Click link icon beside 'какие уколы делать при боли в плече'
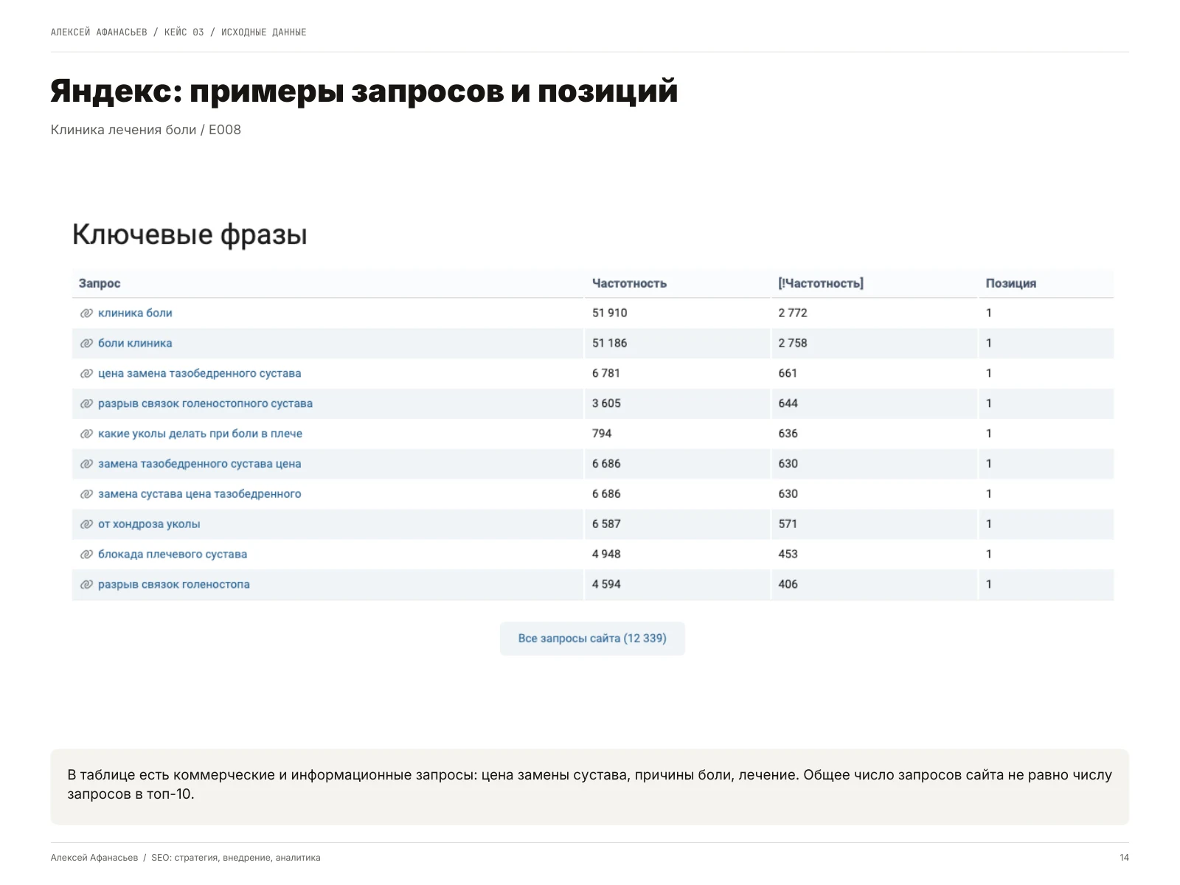 86,434
